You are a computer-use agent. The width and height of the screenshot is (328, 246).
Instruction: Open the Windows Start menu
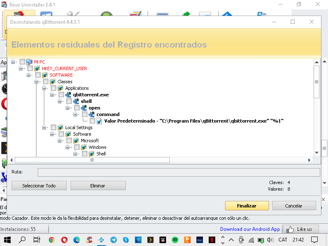7,240
